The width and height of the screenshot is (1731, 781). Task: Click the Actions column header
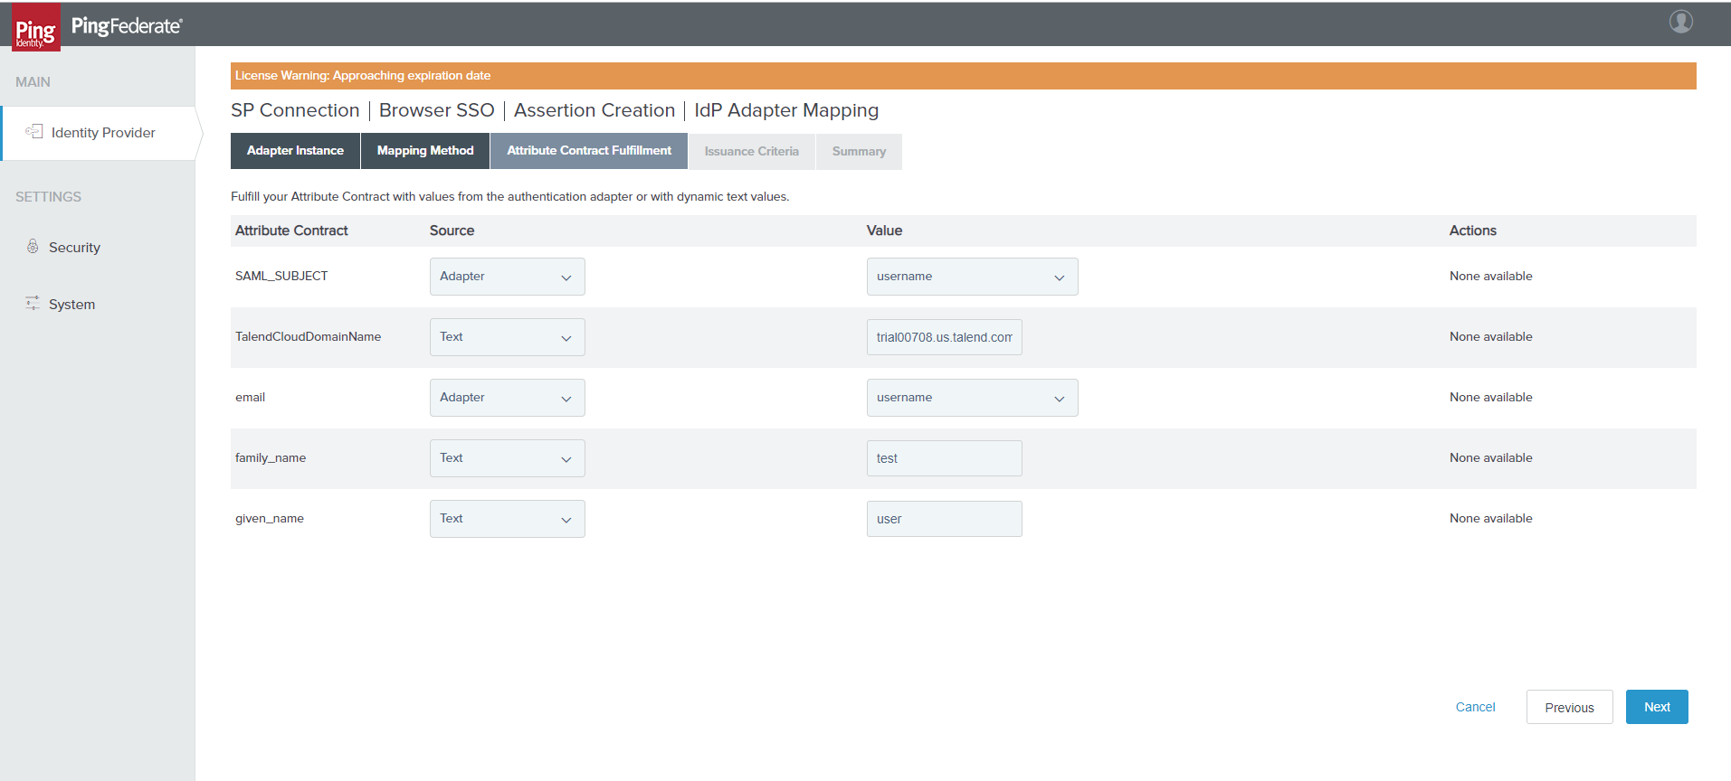1473,231
